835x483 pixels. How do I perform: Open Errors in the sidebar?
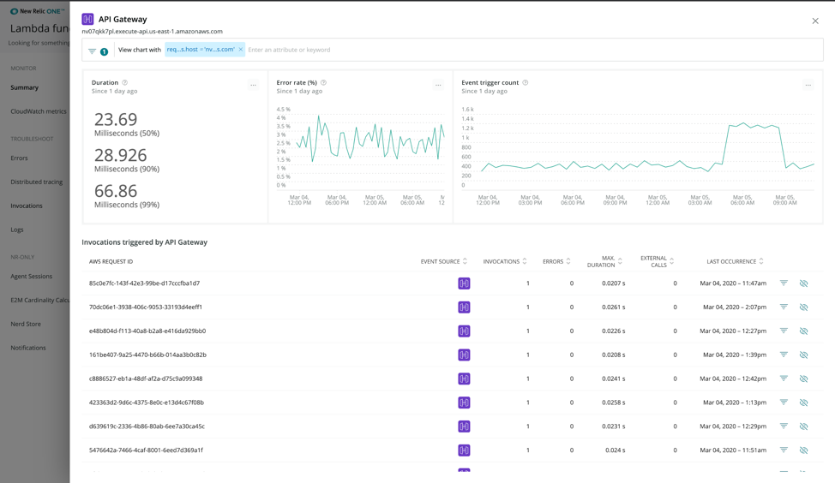(19, 158)
